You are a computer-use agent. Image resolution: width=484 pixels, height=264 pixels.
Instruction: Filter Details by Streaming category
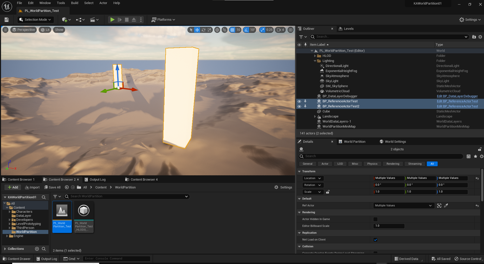415,164
